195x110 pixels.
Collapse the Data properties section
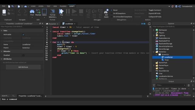(x=2, y=31)
